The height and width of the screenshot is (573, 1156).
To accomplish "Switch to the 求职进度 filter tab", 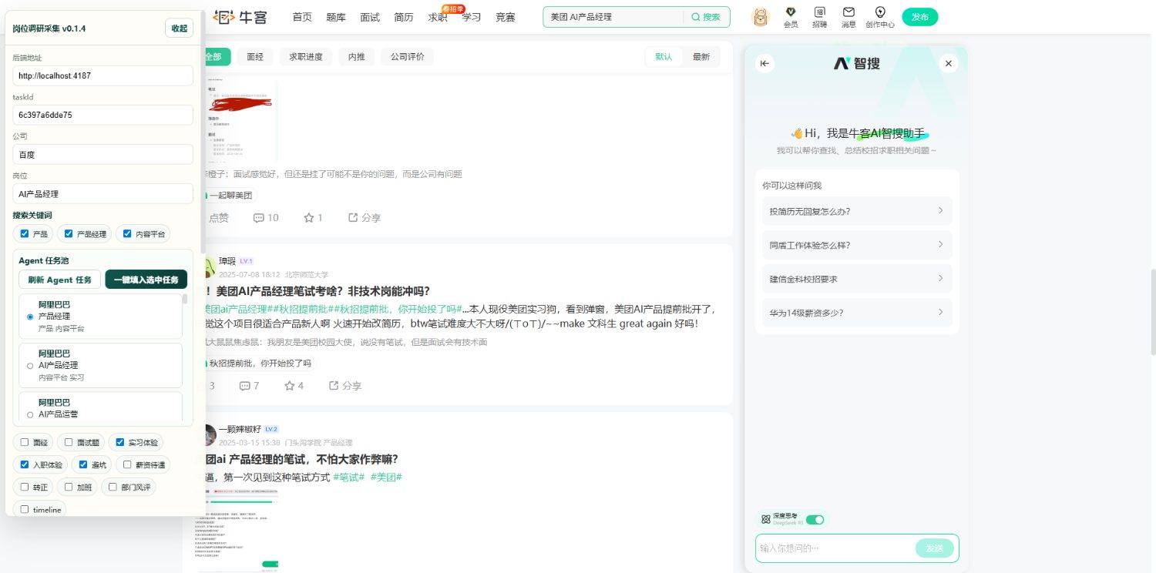I will pos(306,57).
